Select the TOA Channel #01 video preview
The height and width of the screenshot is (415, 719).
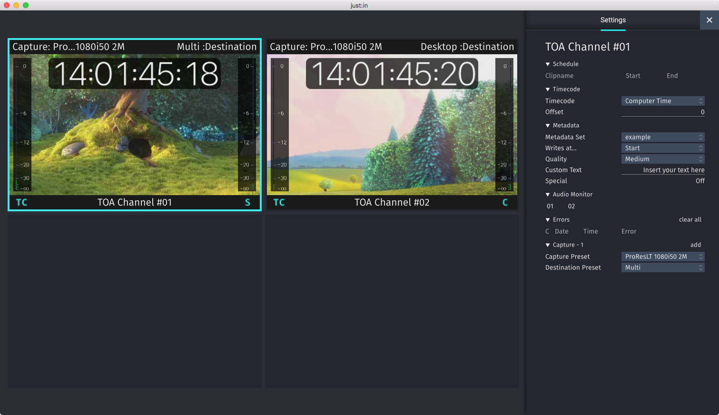click(x=135, y=125)
